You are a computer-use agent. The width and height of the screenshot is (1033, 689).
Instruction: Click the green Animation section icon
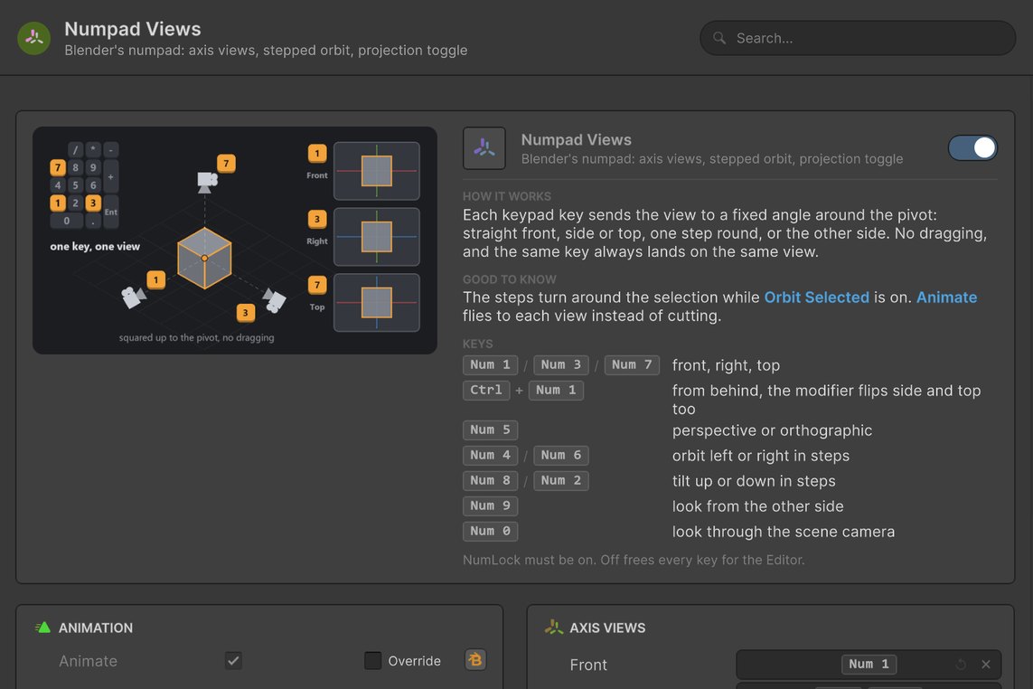click(42, 628)
